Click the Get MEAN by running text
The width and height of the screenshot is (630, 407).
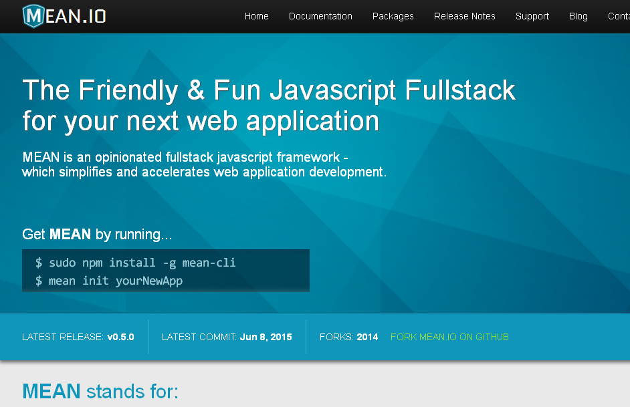pos(97,234)
